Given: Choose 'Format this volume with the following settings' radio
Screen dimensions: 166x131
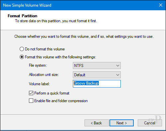Looking at the screenshot, I should pyautogui.click(x=22, y=57).
